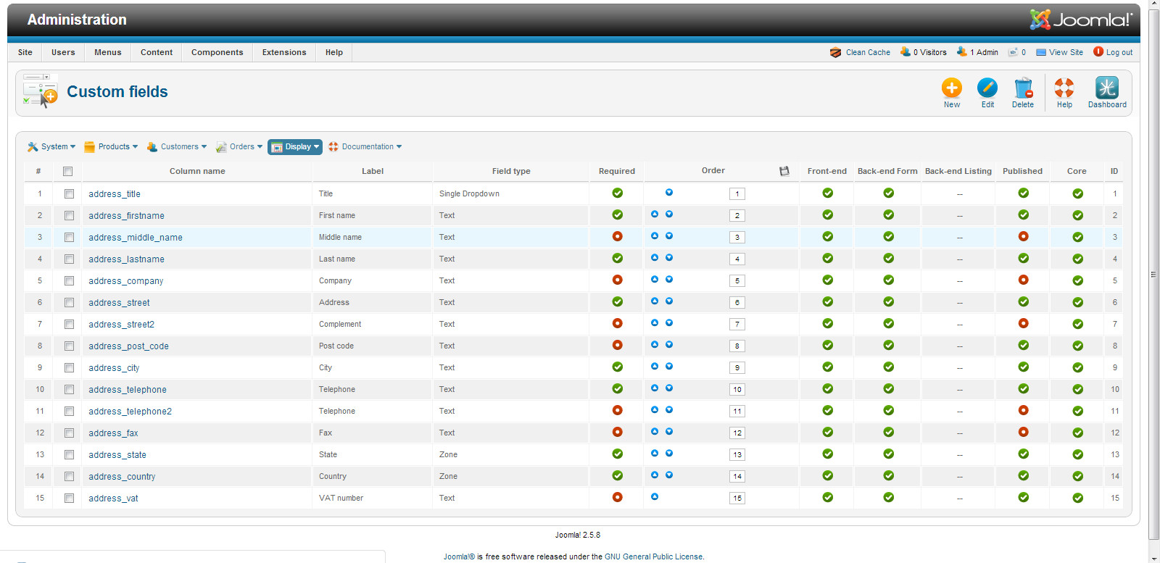Click the save order icon in Order header
1160x563 pixels.
pos(784,171)
